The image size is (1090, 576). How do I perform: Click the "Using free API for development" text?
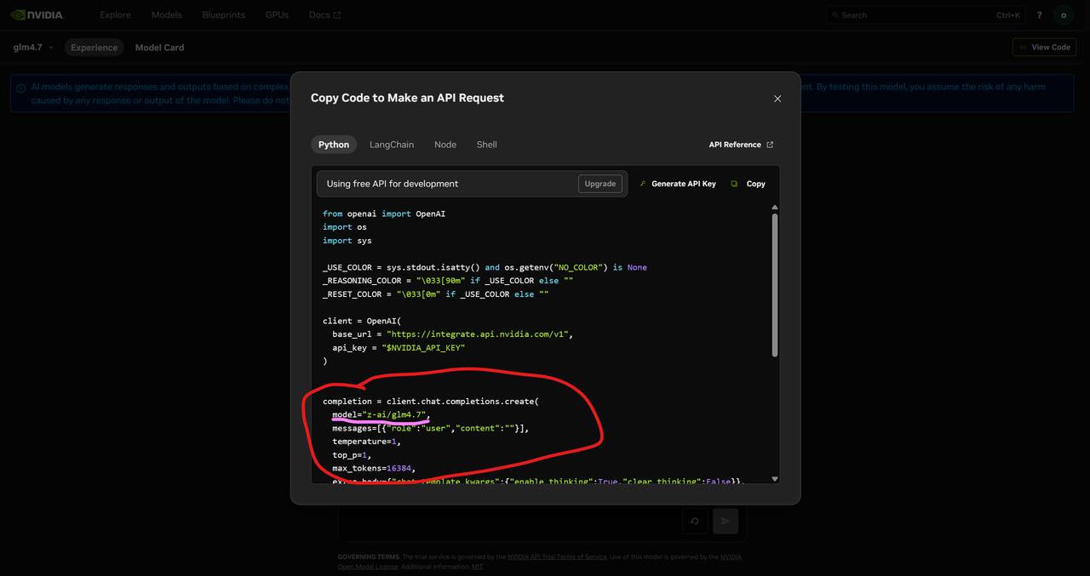click(393, 184)
